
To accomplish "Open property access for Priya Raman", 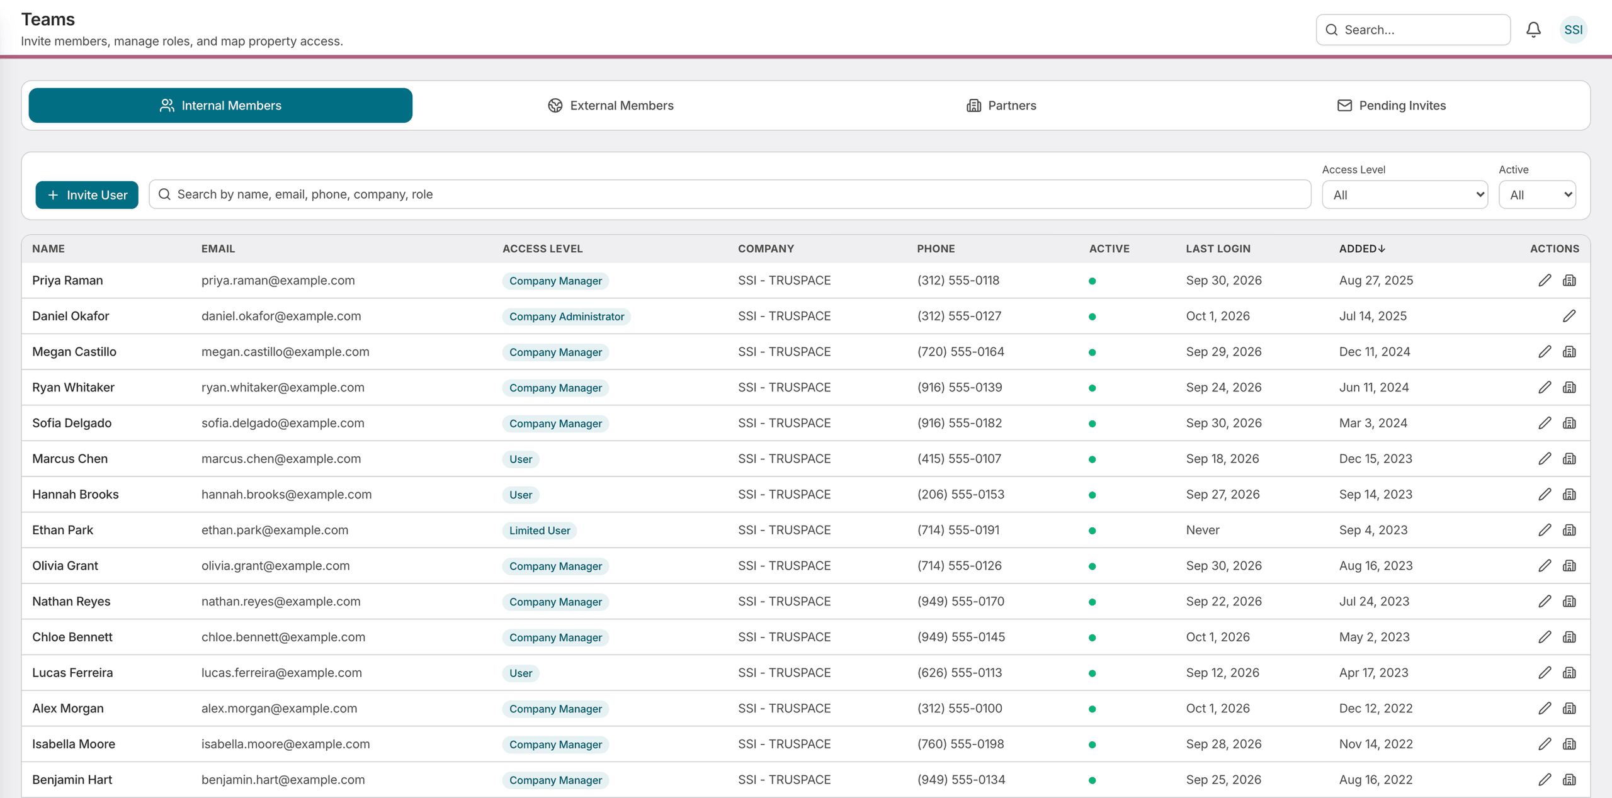I will point(1569,281).
